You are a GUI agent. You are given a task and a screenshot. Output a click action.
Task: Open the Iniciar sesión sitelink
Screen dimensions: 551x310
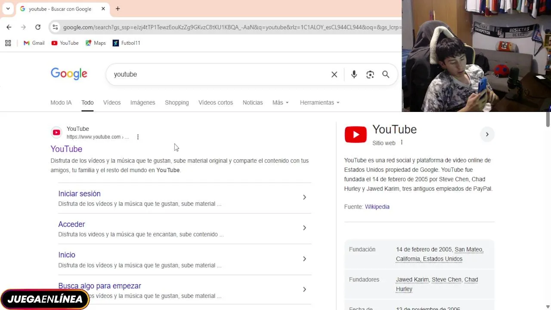79,194
